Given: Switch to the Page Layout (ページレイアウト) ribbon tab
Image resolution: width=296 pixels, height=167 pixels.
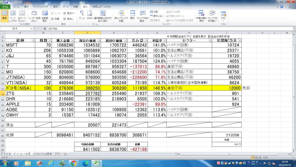Looking at the screenshot, I should pos(41,7).
